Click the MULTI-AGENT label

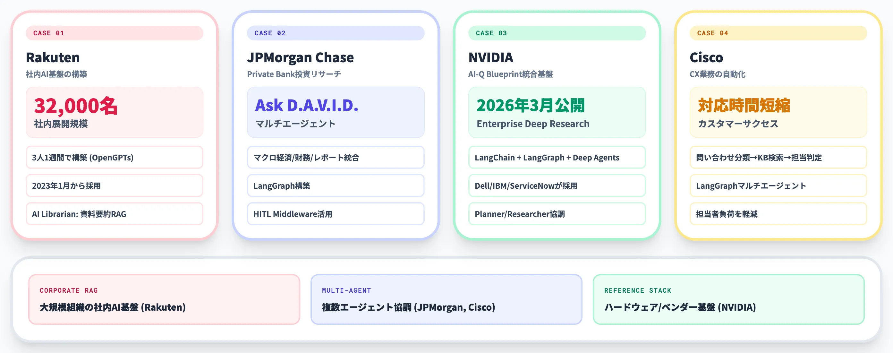coord(346,291)
